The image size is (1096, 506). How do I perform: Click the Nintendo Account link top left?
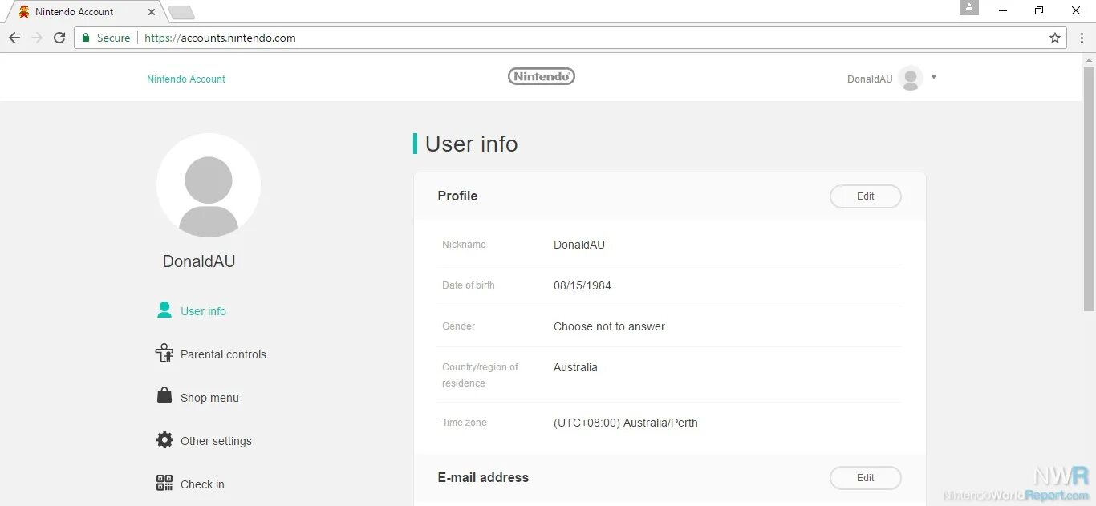click(x=185, y=79)
